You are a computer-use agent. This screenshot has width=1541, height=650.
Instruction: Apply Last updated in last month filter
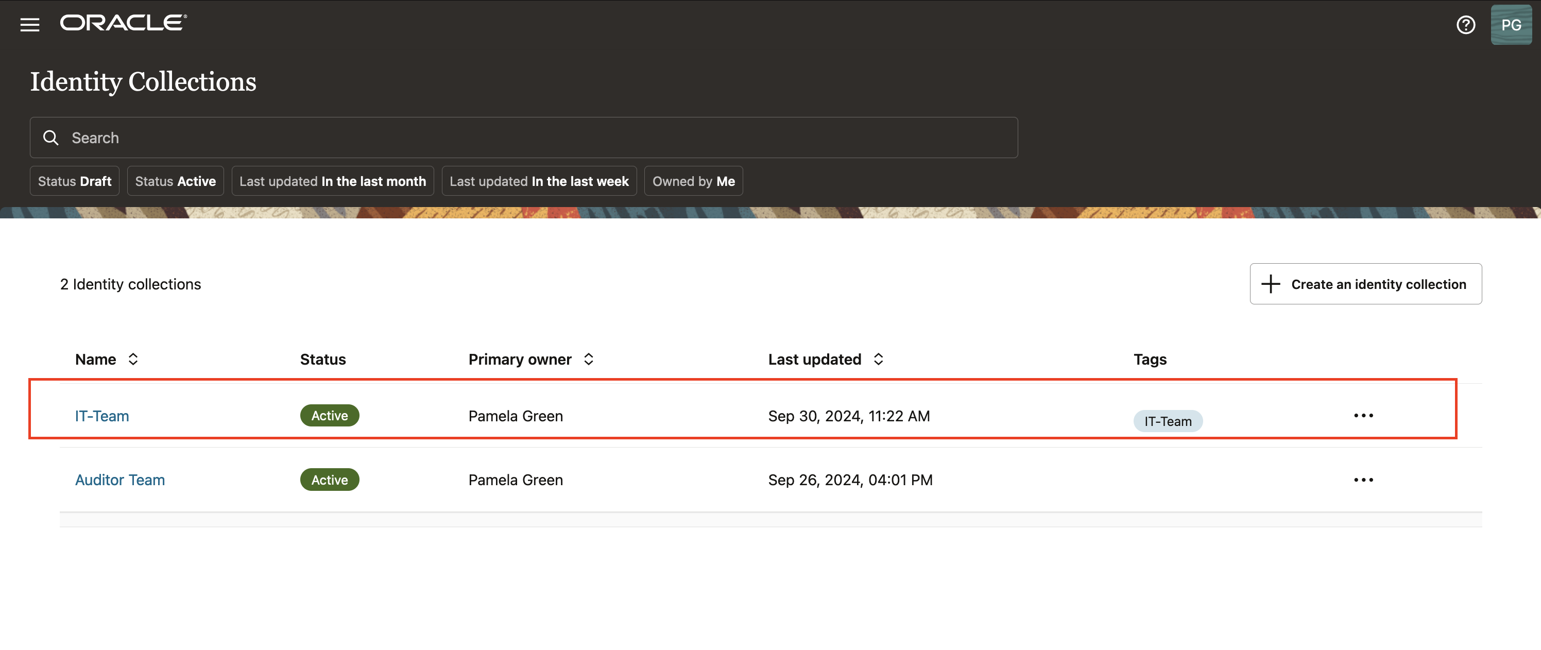pos(333,181)
